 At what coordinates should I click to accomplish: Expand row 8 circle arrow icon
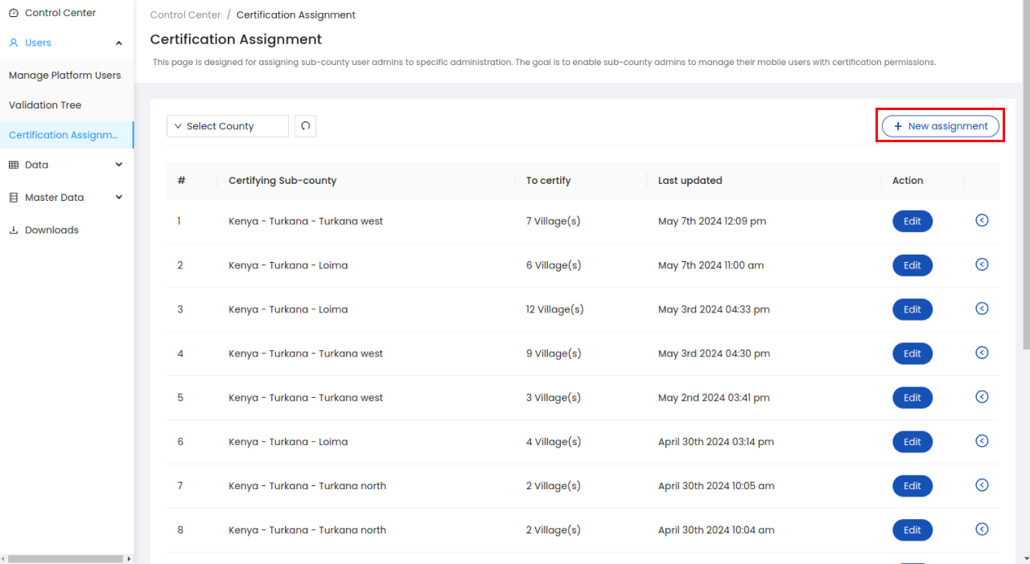coord(982,529)
